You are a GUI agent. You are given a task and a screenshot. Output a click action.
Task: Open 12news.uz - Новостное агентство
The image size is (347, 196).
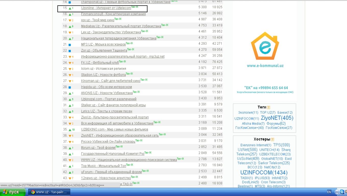point(106,178)
